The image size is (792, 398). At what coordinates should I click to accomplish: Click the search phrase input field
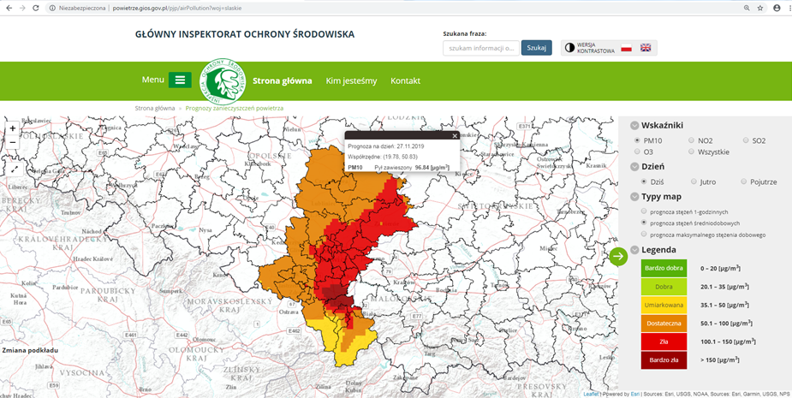point(480,48)
